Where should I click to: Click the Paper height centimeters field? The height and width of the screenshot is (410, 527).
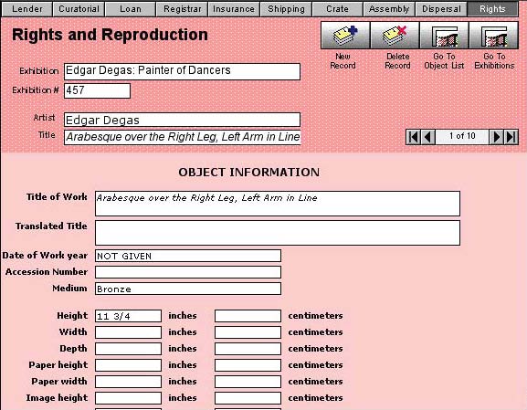click(248, 365)
